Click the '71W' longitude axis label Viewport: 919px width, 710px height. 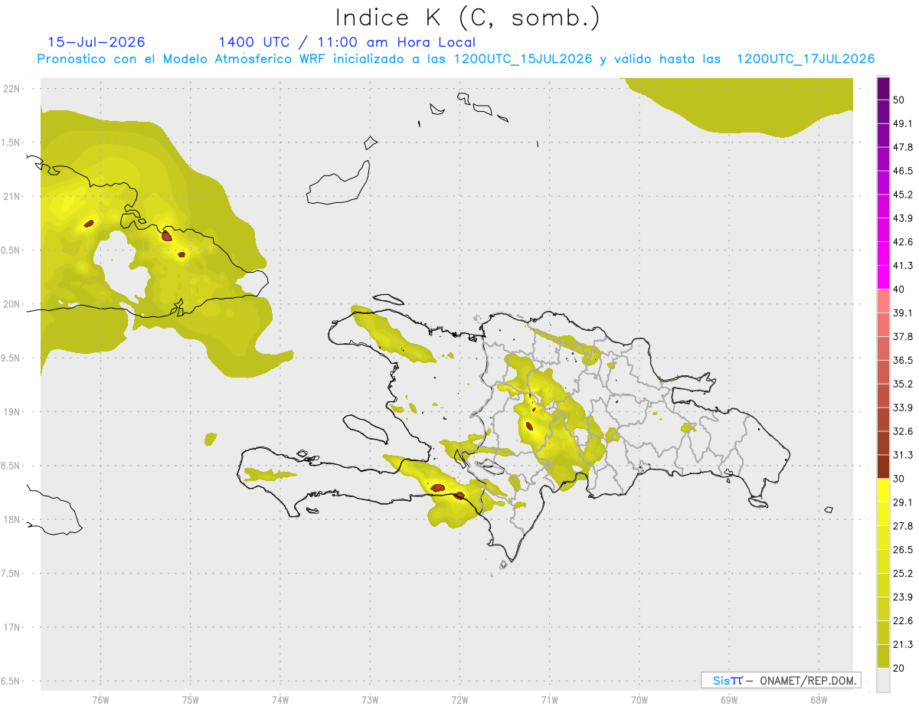[549, 700]
